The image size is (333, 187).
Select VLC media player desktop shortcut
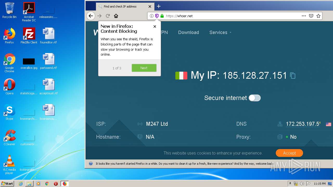[9, 165]
